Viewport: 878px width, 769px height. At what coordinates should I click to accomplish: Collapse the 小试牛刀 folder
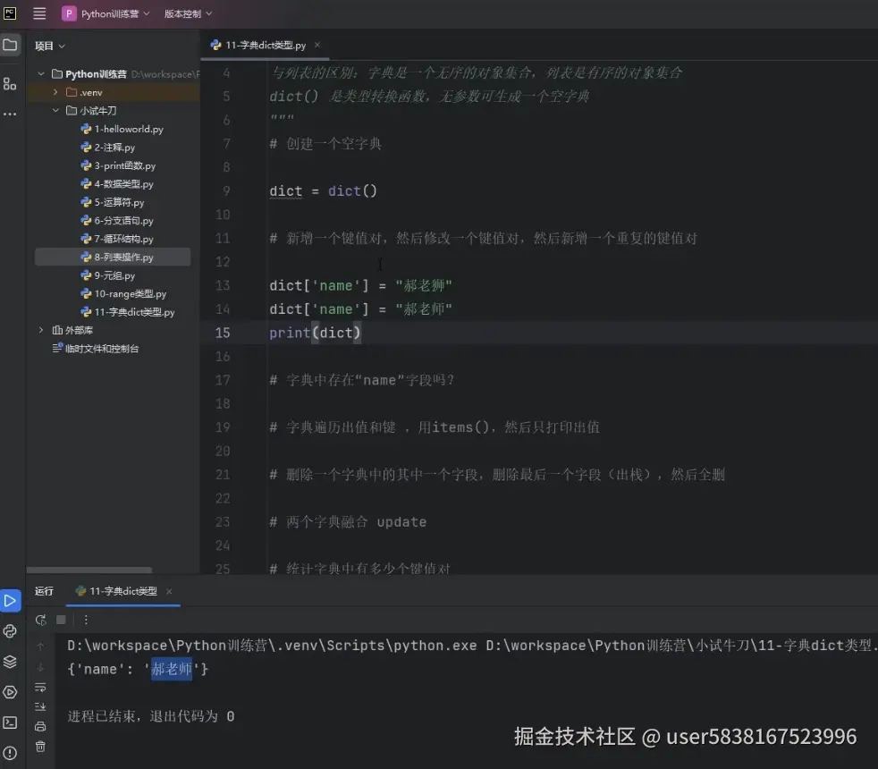(55, 110)
